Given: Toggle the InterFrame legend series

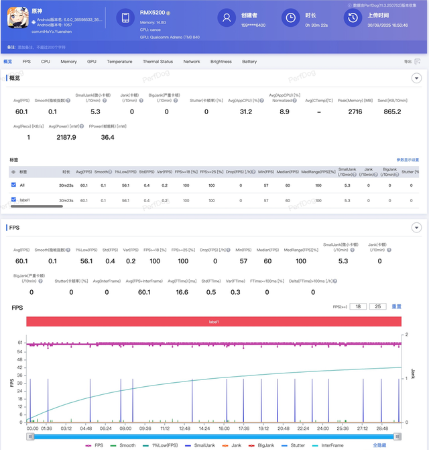Looking at the screenshot, I should 330,445.
